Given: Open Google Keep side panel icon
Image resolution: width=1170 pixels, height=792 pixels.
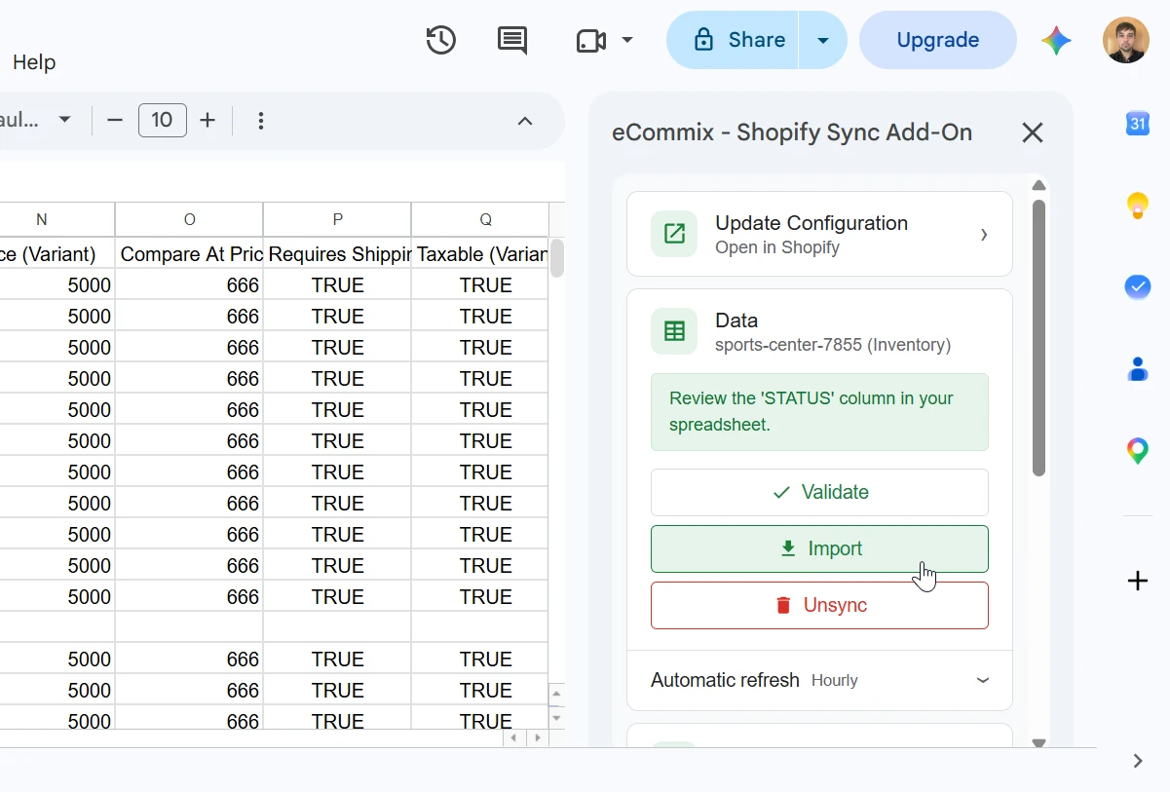Looking at the screenshot, I should coord(1138,206).
